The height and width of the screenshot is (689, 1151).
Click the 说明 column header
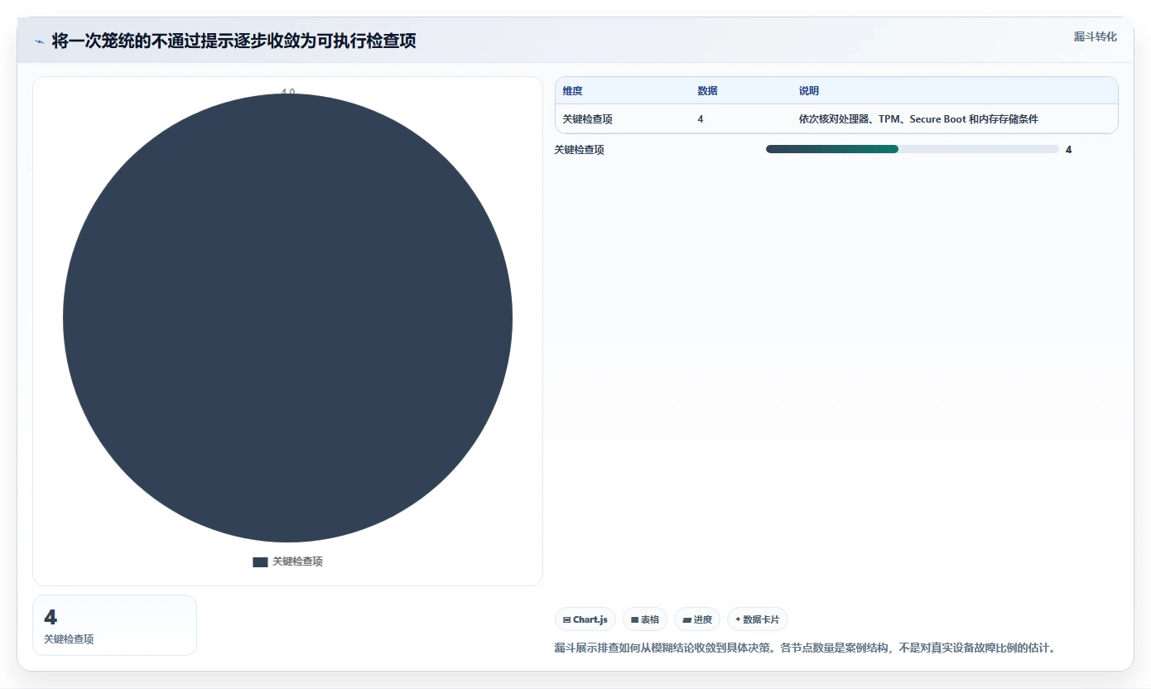coord(809,91)
